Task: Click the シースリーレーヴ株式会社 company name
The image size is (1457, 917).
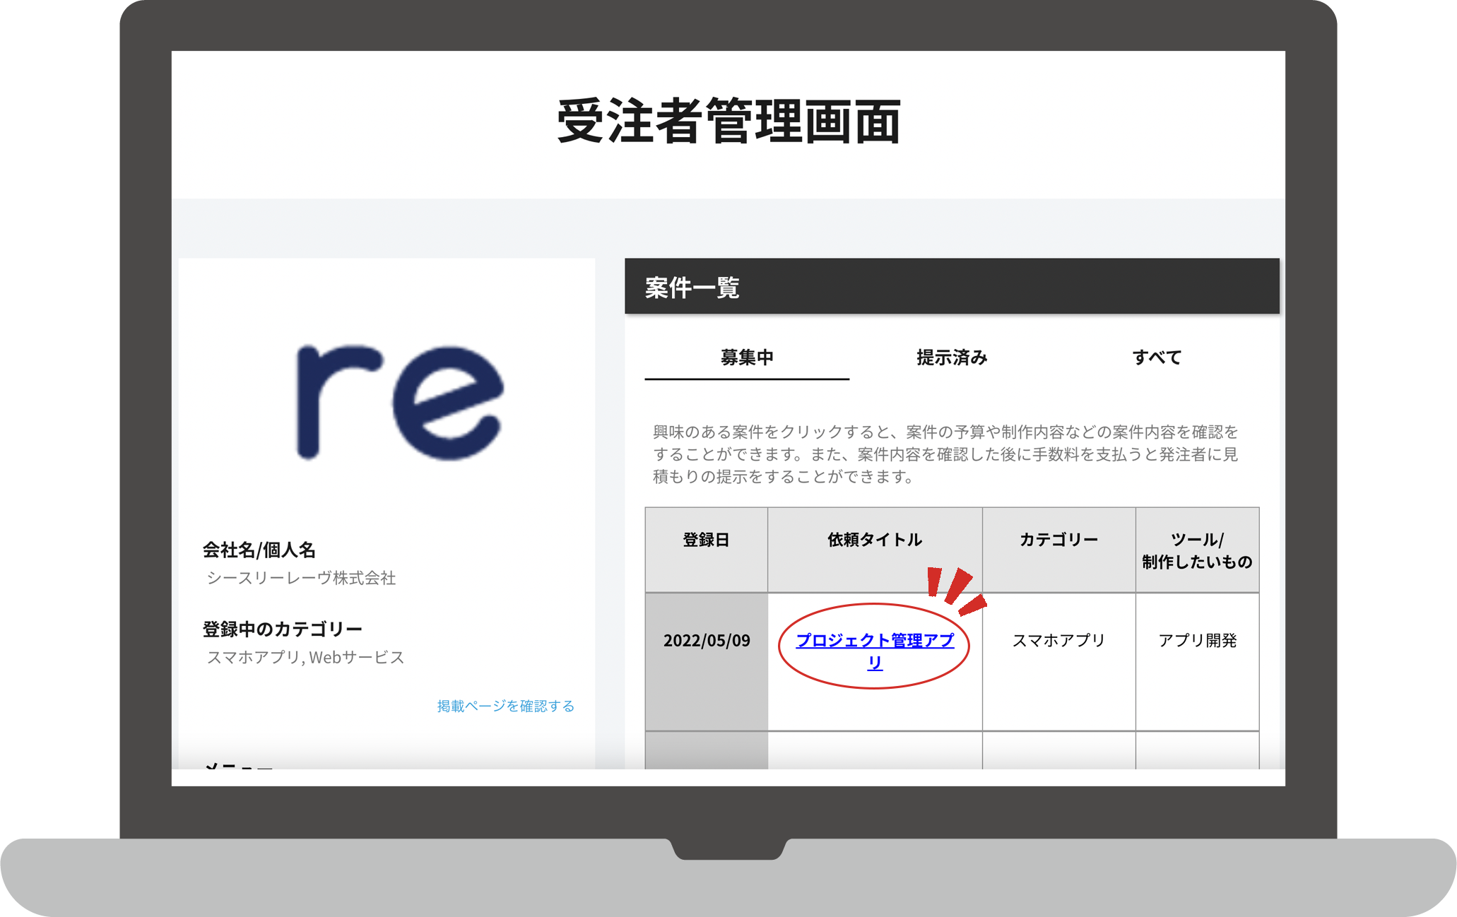Action: (301, 578)
